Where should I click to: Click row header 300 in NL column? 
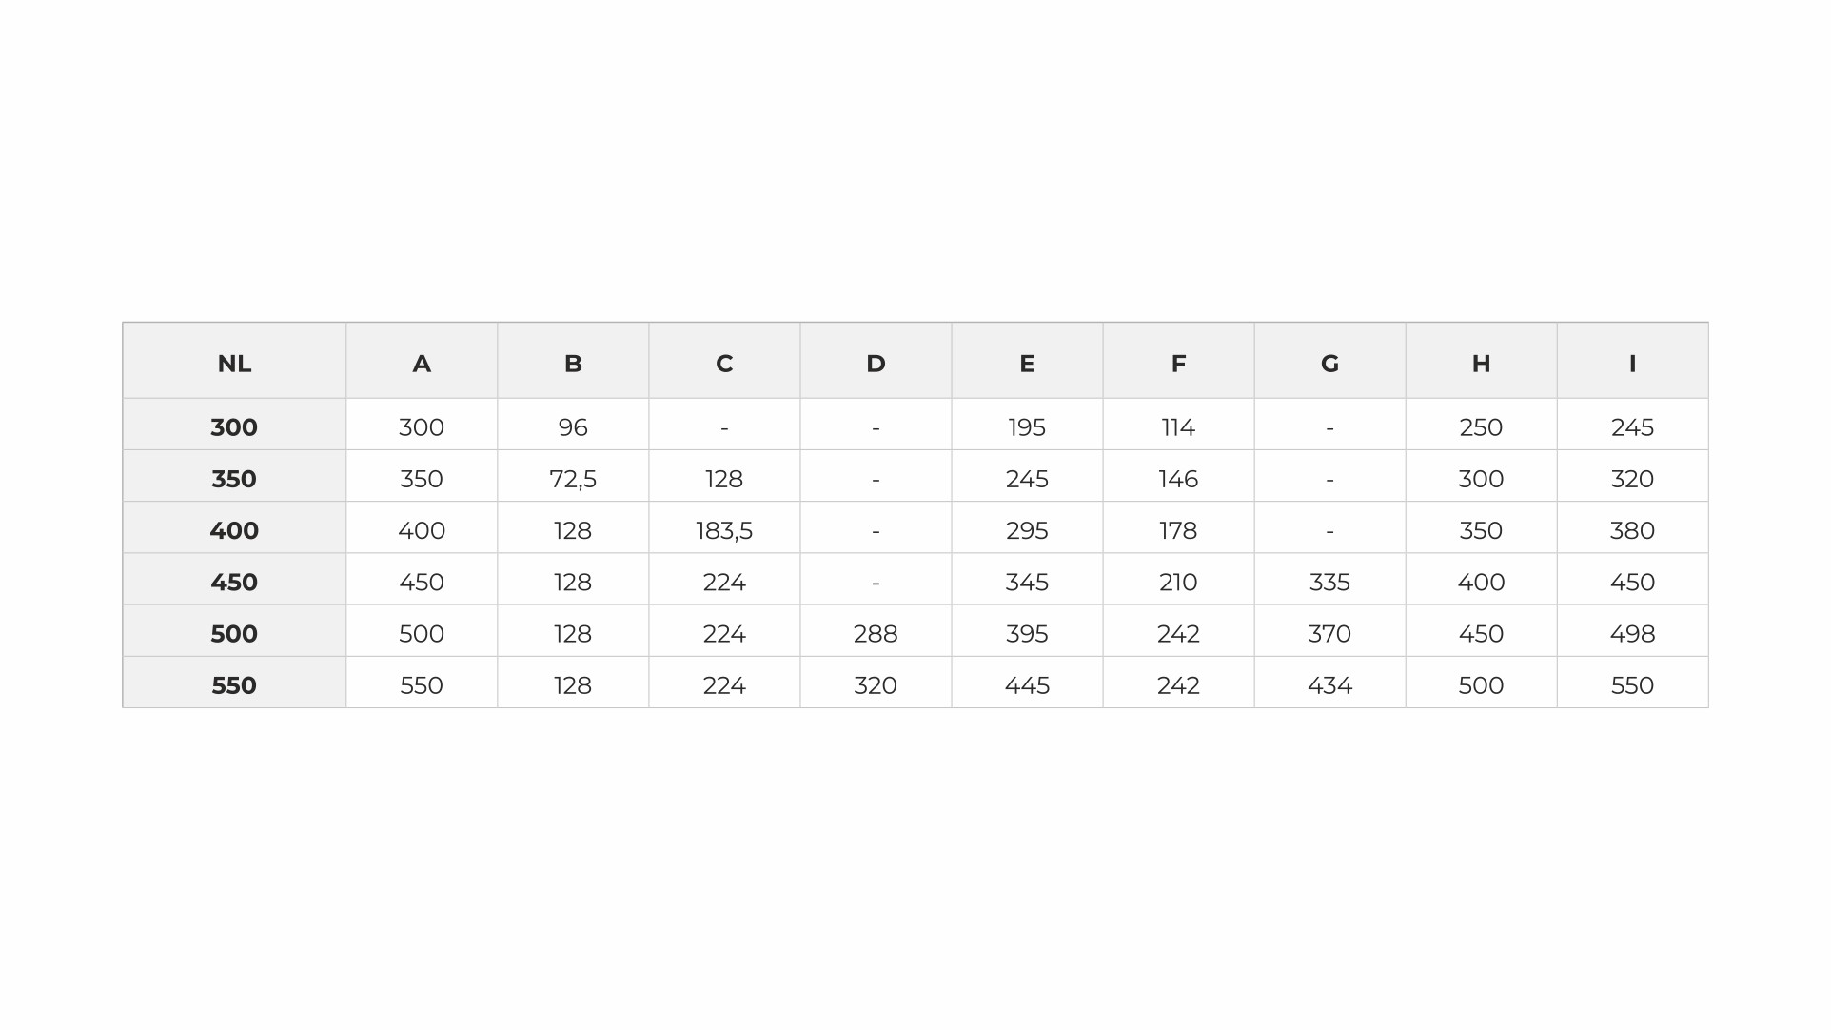point(234,427)
